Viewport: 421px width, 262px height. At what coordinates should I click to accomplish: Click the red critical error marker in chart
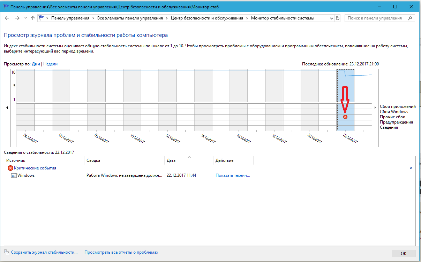(x=345, y=117)
